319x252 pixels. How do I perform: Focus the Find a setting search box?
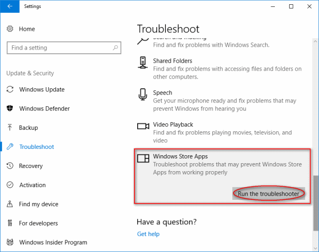click(x=64, y=48)
